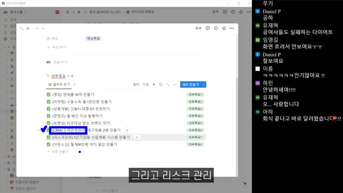
Task: Open 콘텐츠 캘린더 in the sidebar
Action: tap(25, 189)
